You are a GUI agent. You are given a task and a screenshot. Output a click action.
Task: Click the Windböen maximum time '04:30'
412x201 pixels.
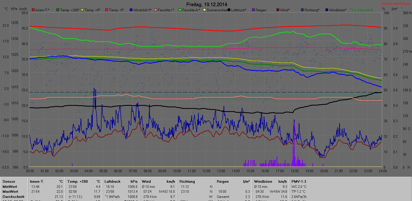[260, 191]
